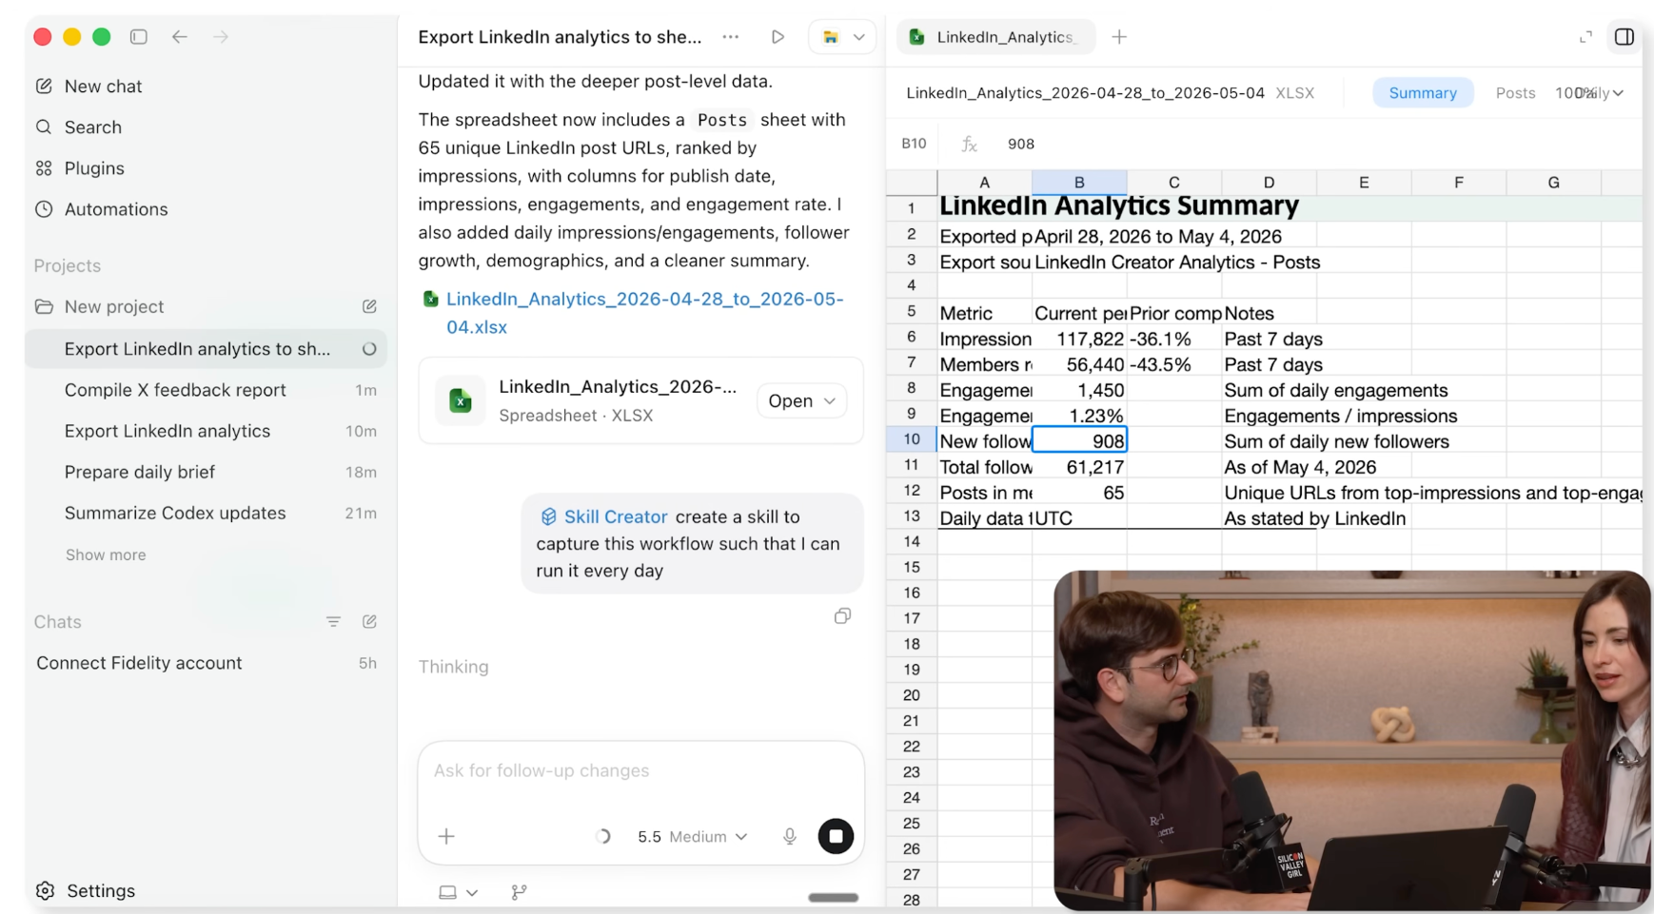Stop generation with the stop button

[x=836, y=837]
